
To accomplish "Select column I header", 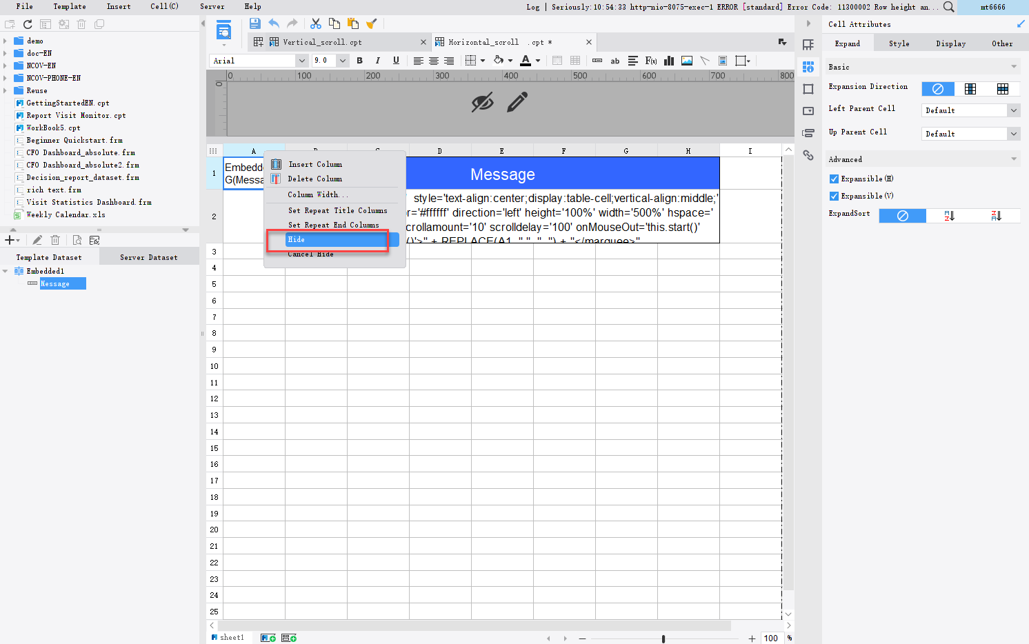I will click(x=750, y=150).
